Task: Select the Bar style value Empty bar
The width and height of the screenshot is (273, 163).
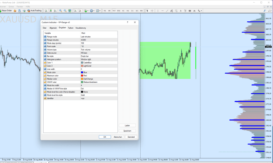Action: [99, 56]
